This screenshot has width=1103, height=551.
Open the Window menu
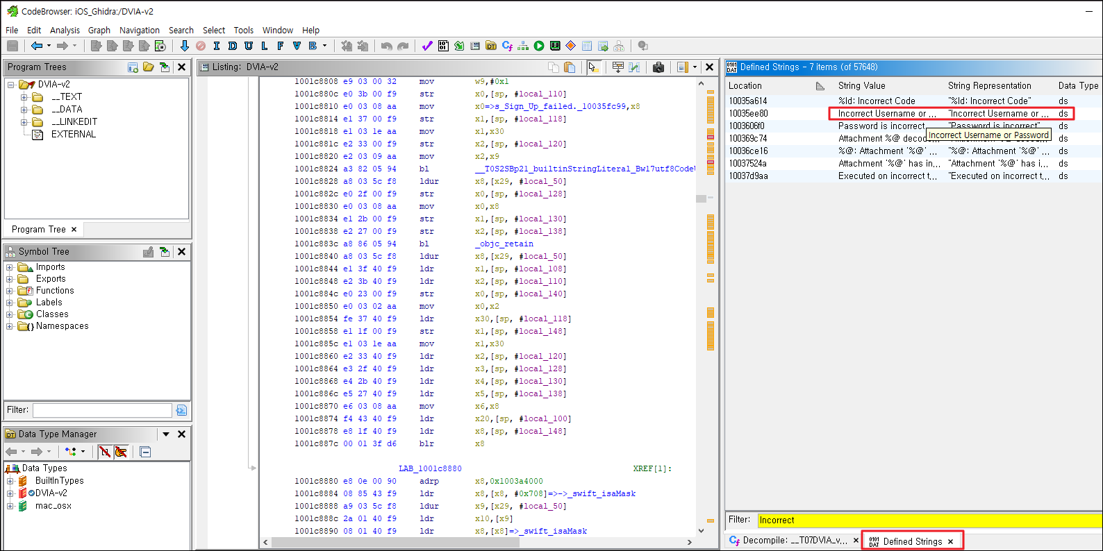click(x=278, y=31)
